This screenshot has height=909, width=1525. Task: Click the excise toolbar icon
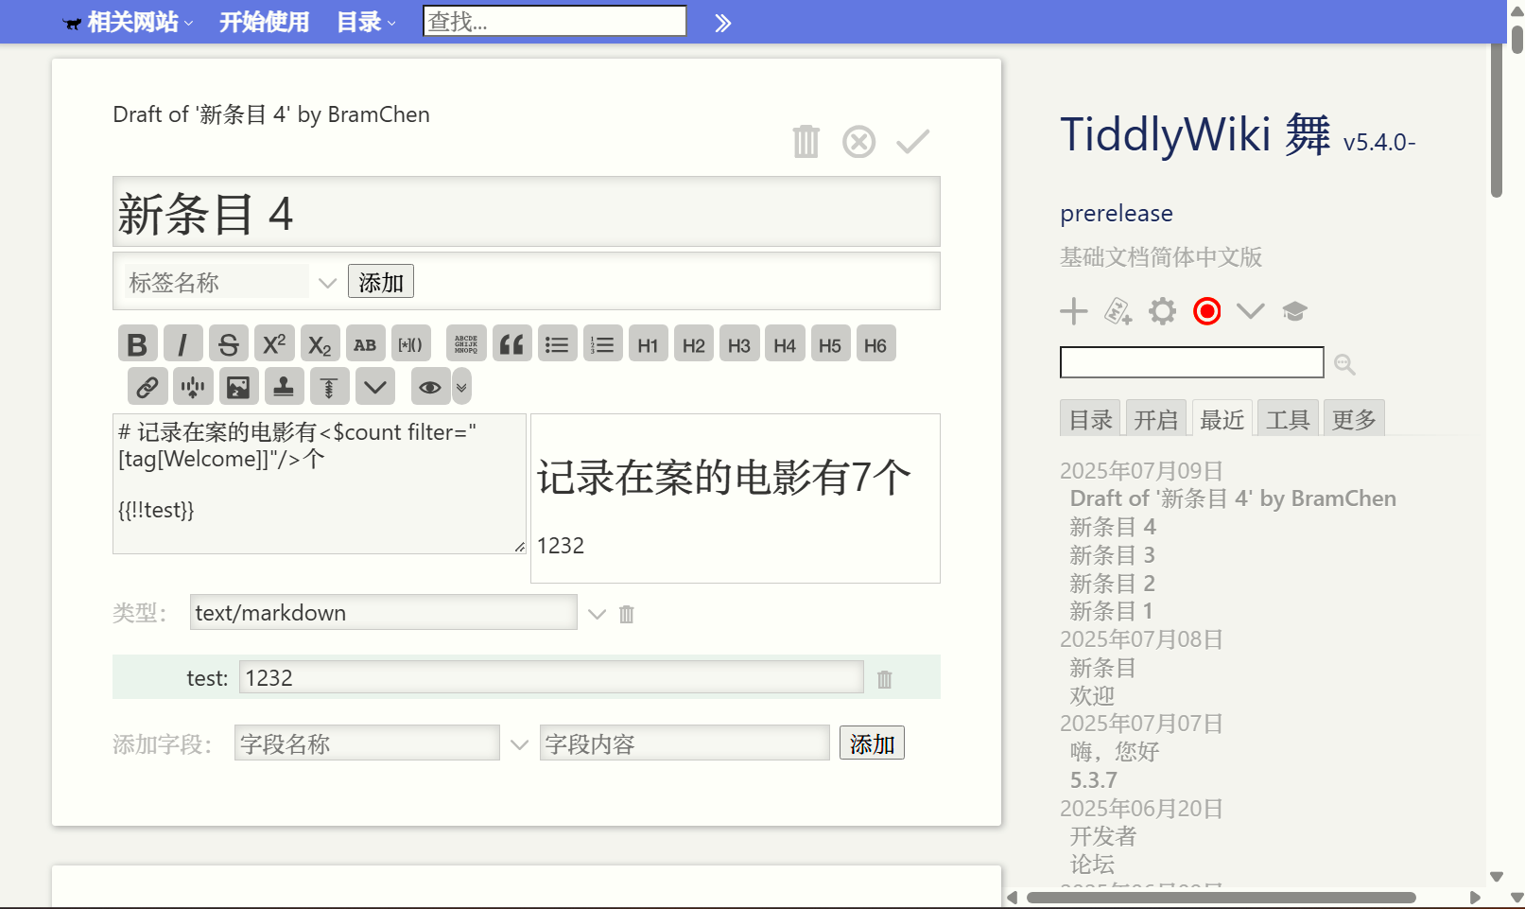tap(193, 386)
